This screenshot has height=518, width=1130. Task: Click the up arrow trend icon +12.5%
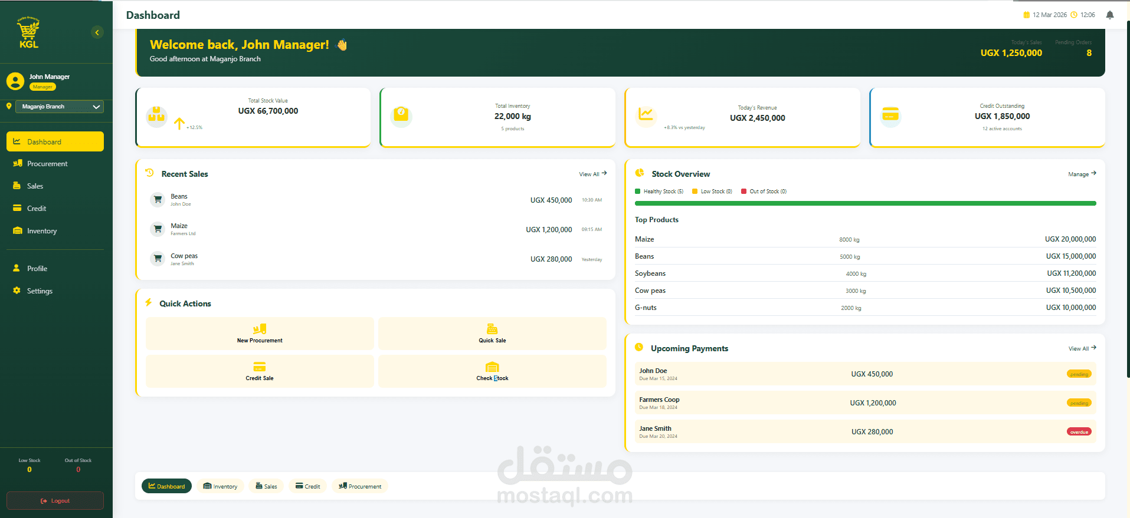[x=179, y=124]
